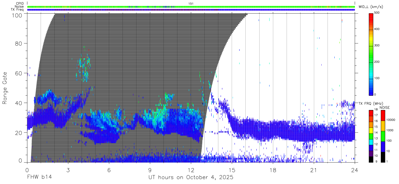Pick the orange swatch in NOISE legend
Image resolution: width=399 pixels, height=184 pixels.
[x=383, y=126]
